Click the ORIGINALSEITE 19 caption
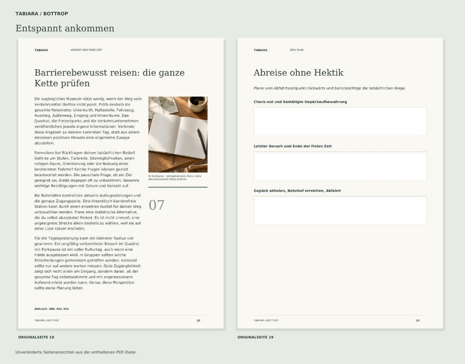Screen dimensions: 465x364 point(255,337)
